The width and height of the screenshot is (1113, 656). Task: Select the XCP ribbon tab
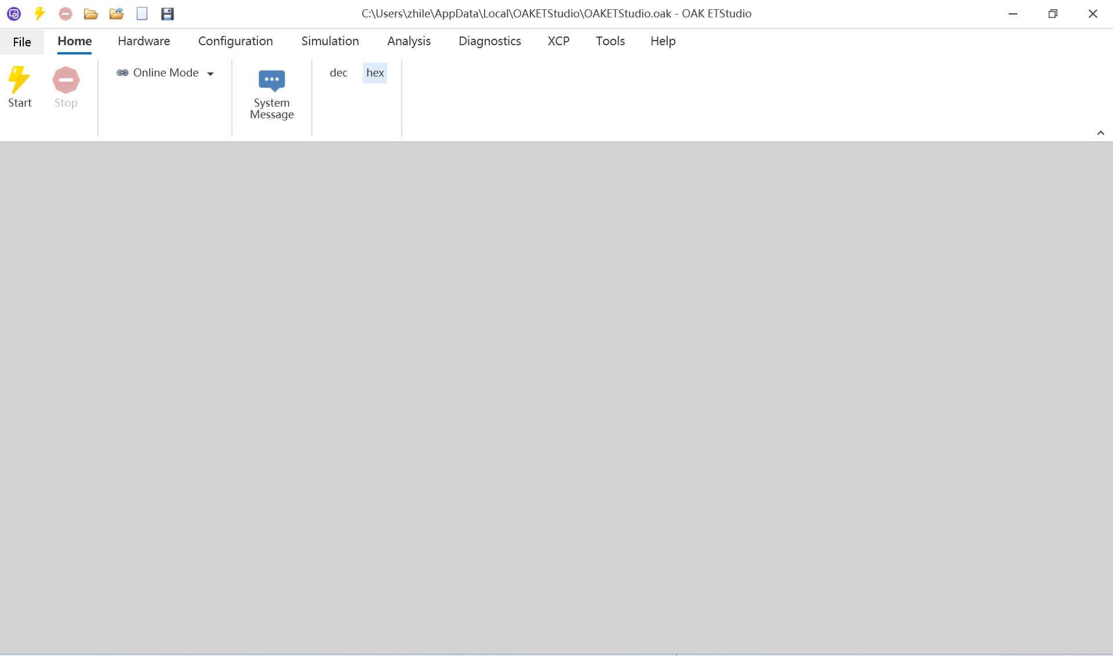click(x=558, y=41)
